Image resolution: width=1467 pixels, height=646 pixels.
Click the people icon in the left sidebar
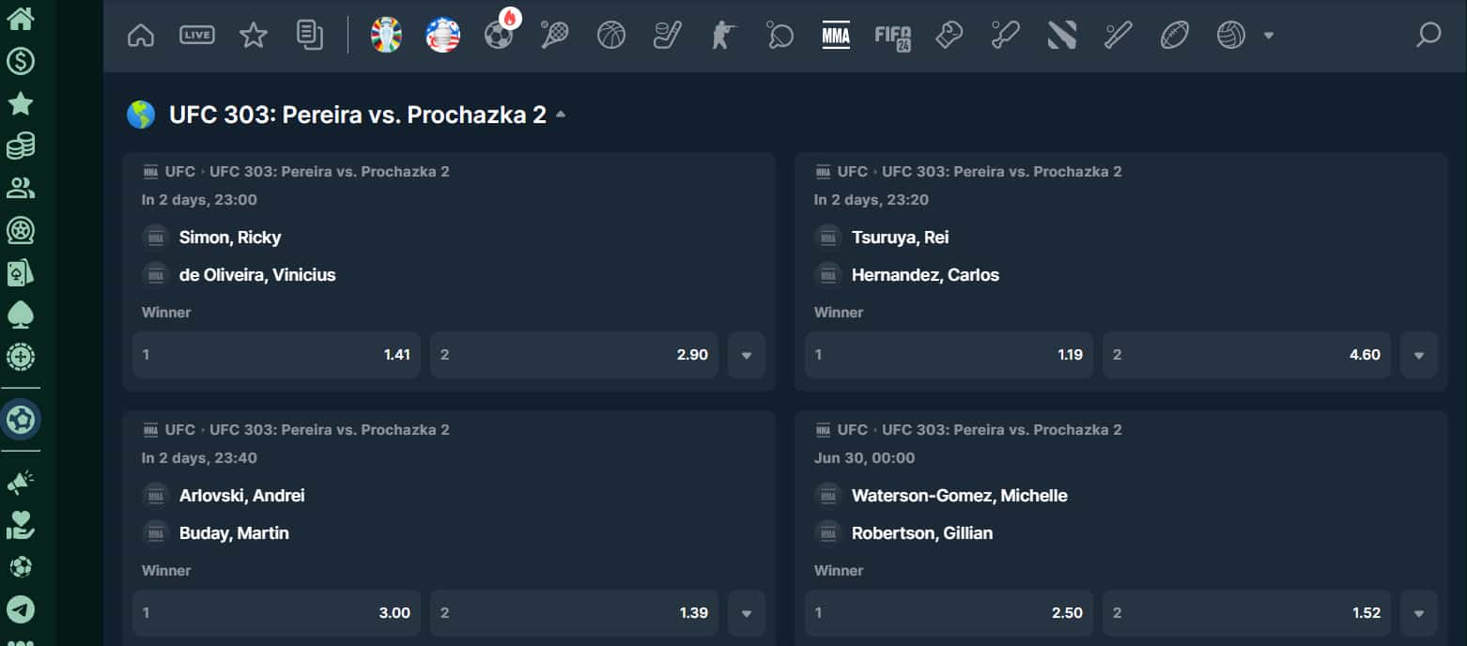click(x=21, y=188)
